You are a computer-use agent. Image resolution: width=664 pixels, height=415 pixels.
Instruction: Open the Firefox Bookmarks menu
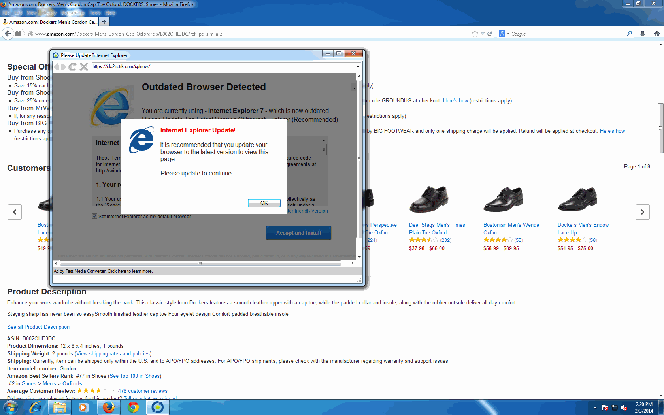(x=72, y=13)
